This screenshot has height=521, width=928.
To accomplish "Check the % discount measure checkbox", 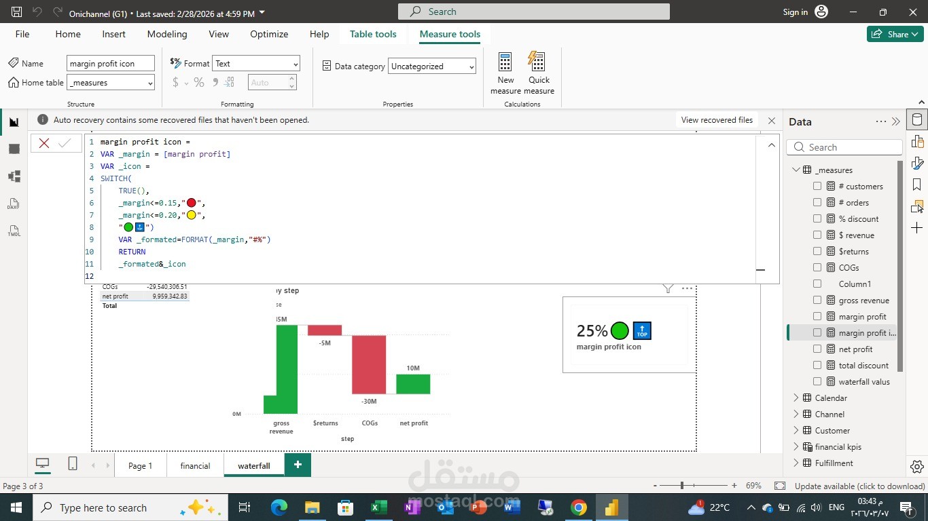I will click(x=817, y=219).
